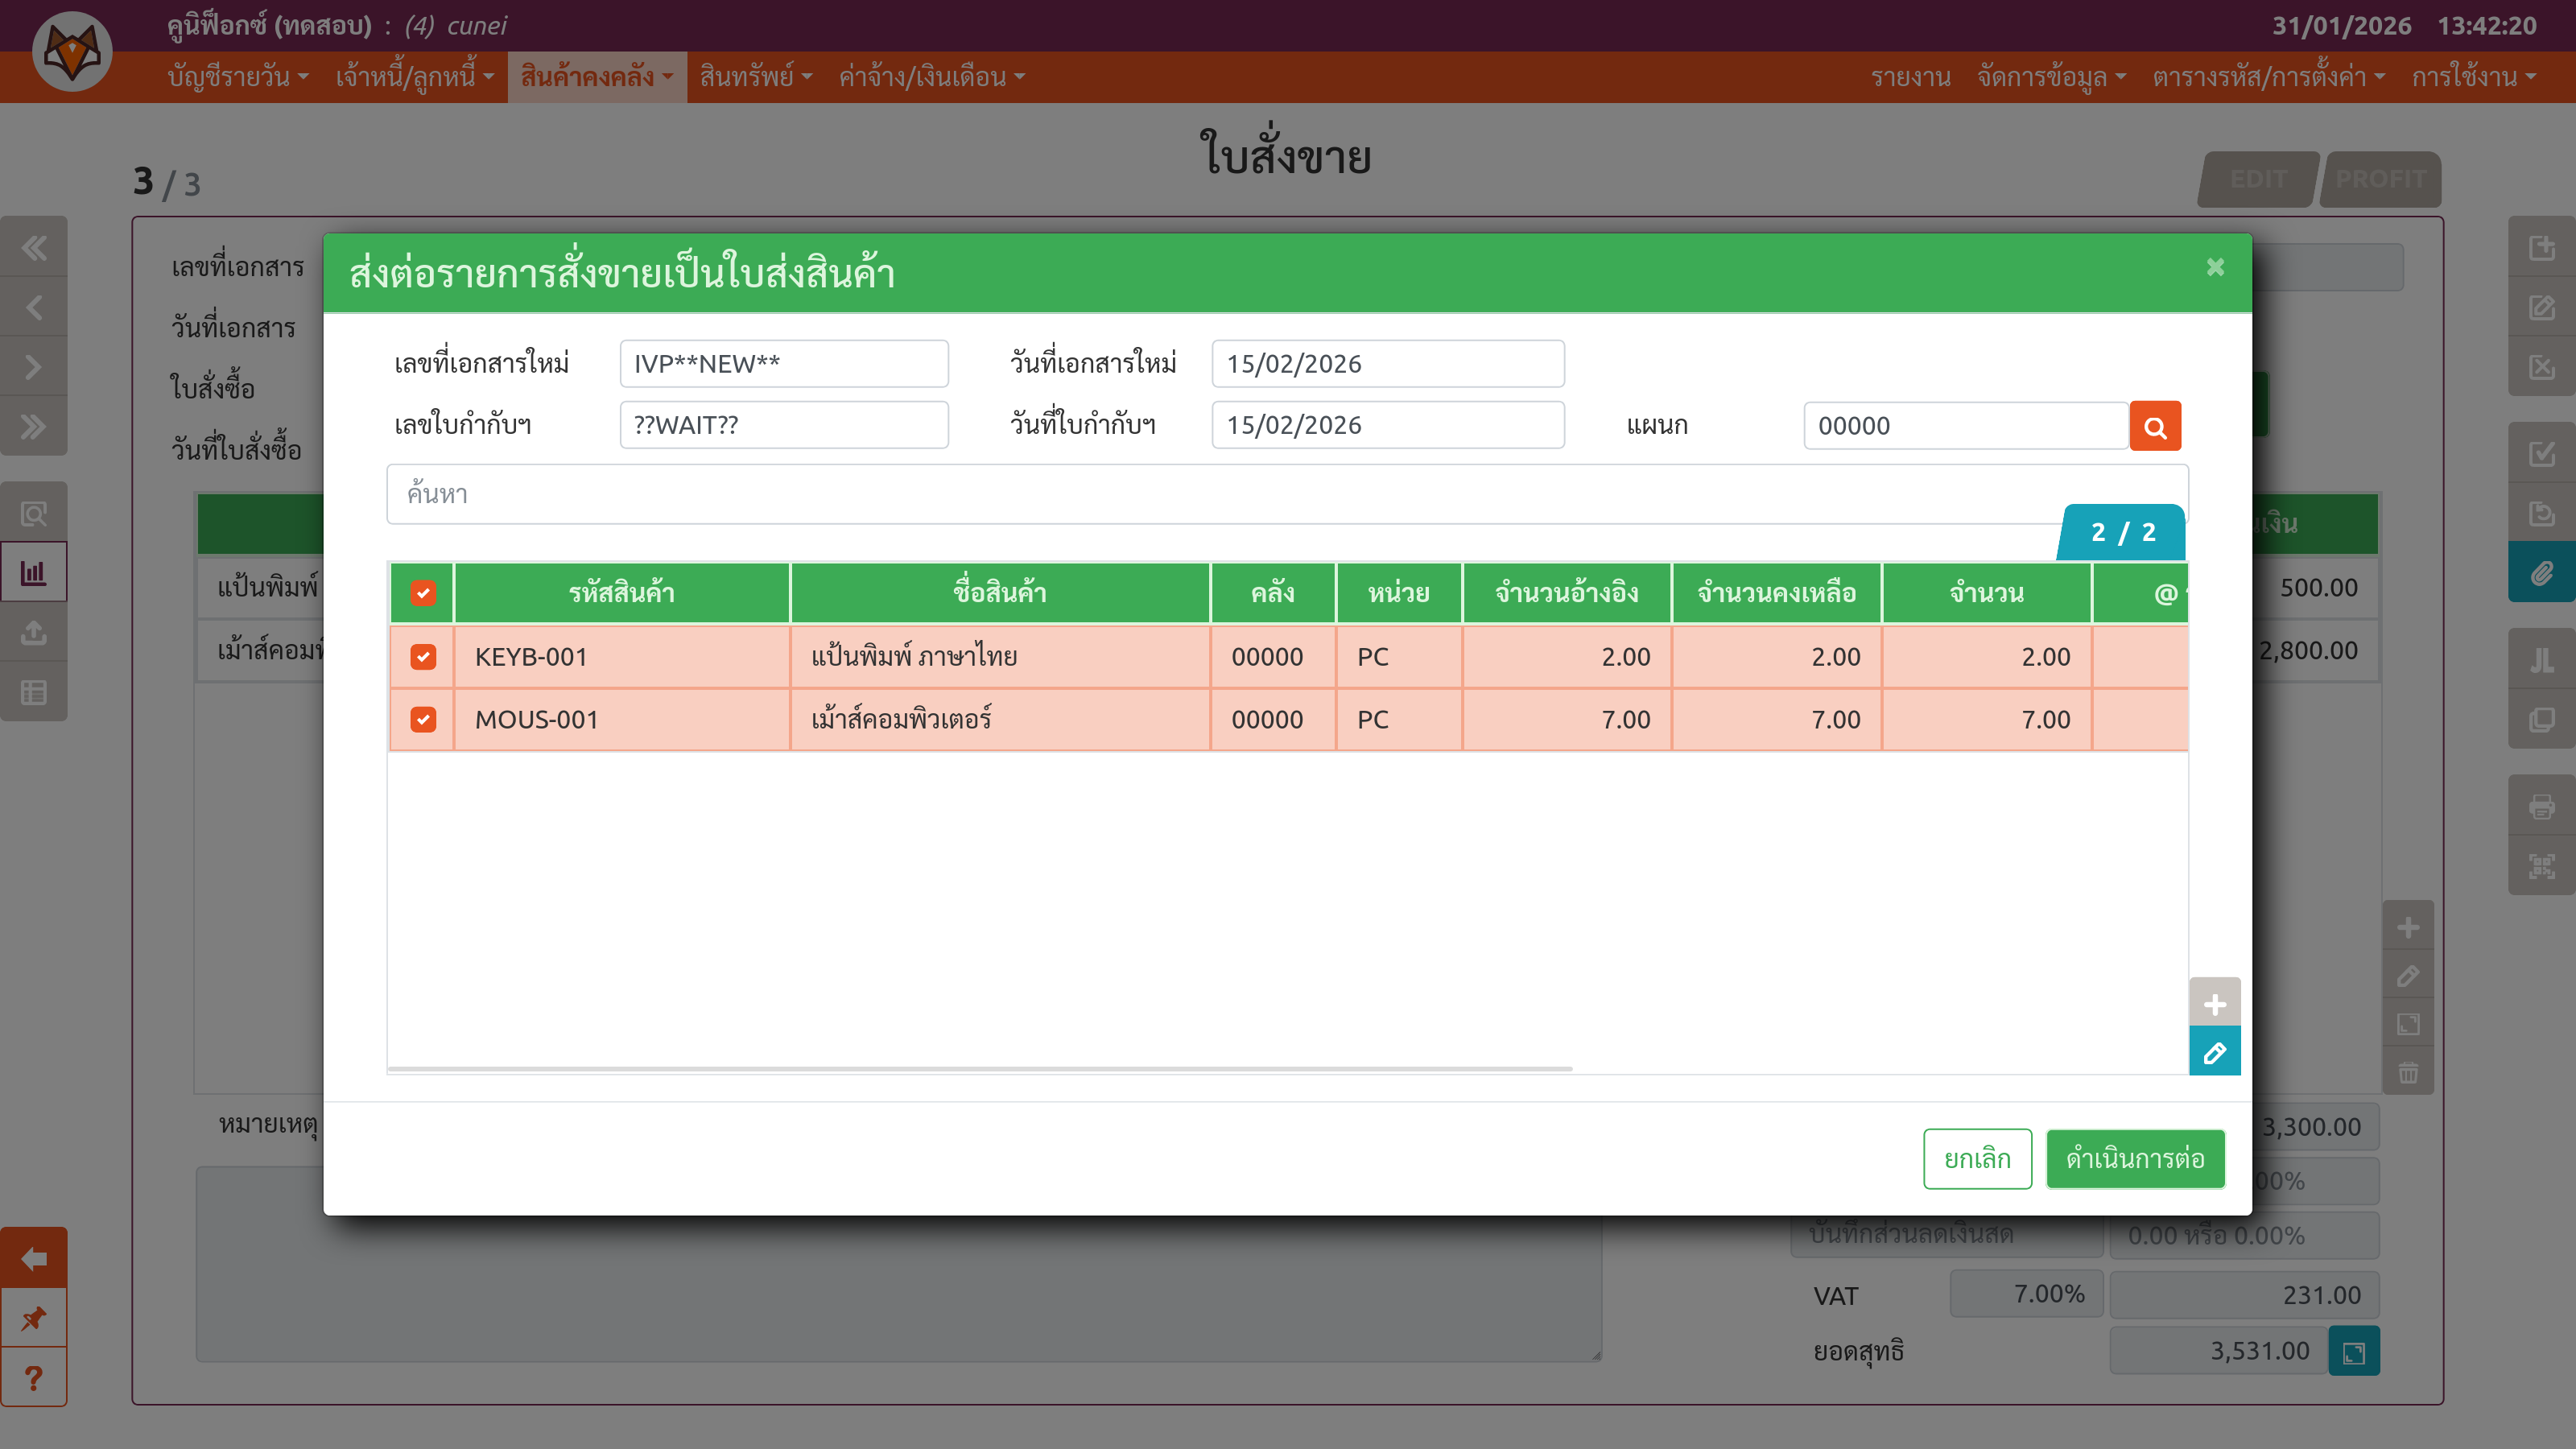Click the pin icon at bottom left

34,1318
